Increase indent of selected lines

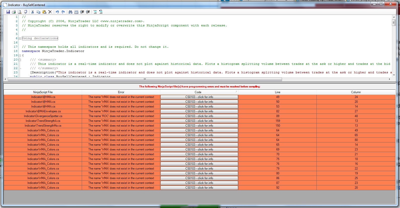[88, 12]
